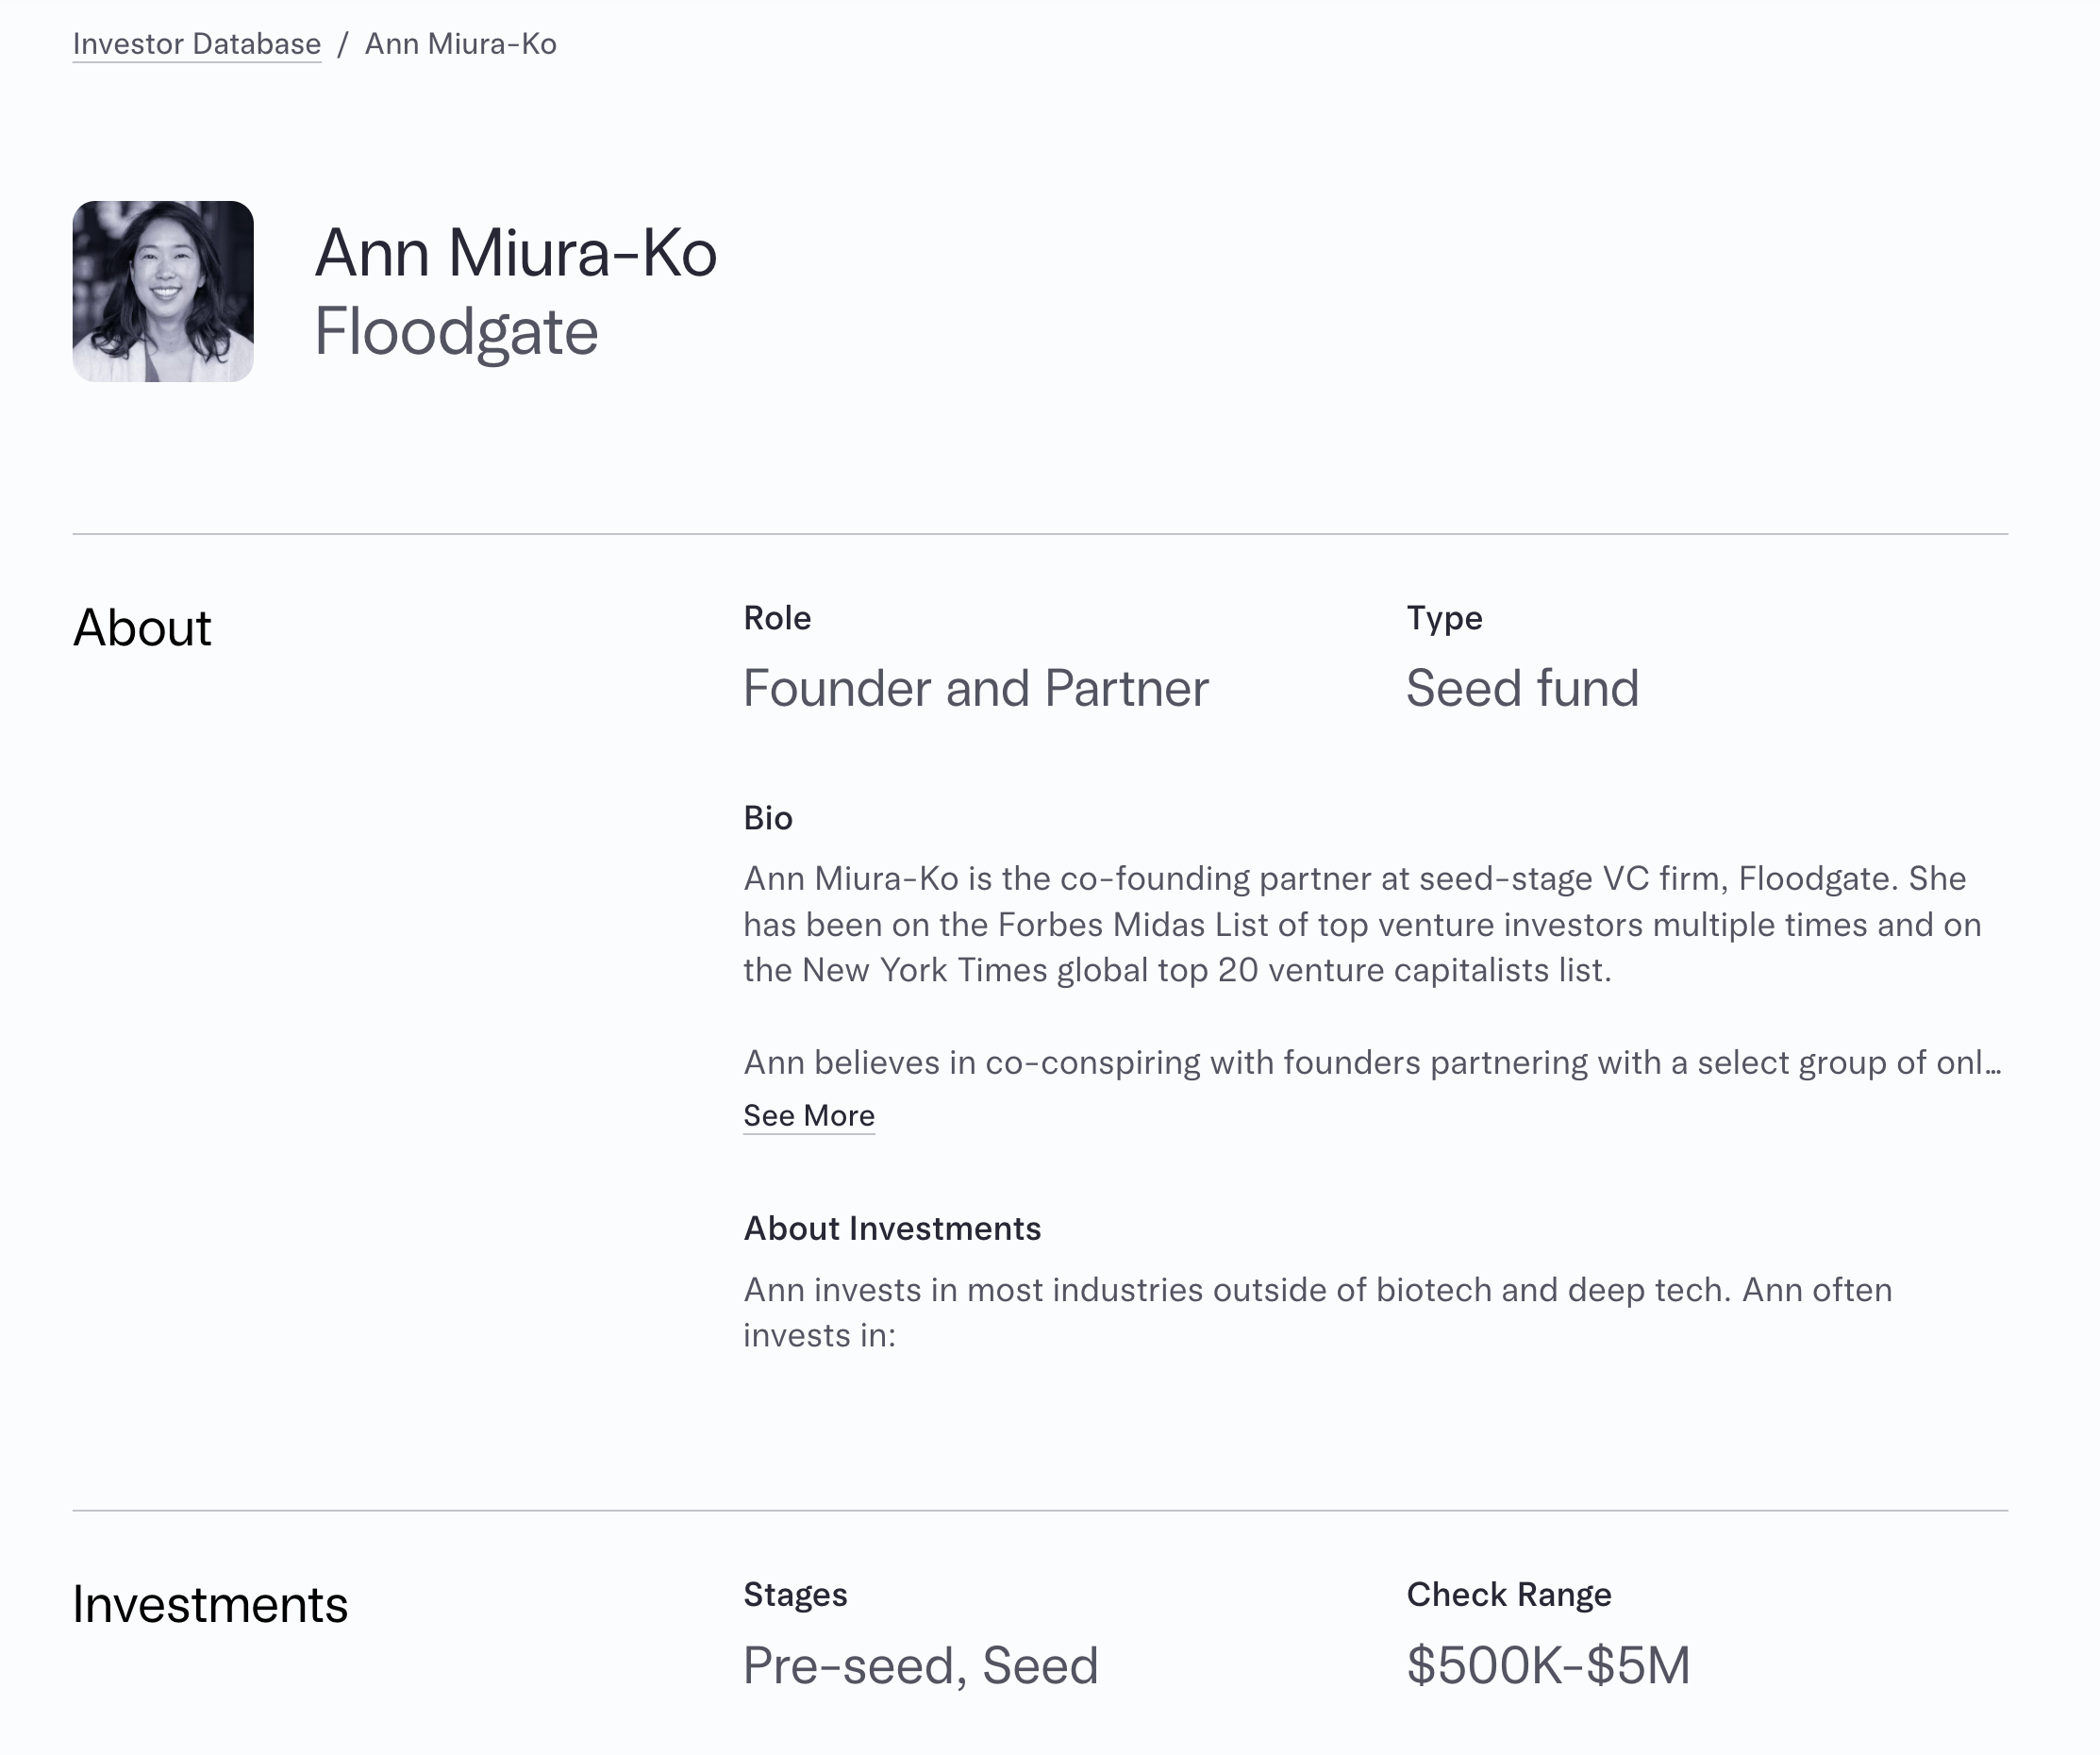Viewport: 2100px width, 1755px height.
Task: Click the Bio label
Action: (768, 818)
